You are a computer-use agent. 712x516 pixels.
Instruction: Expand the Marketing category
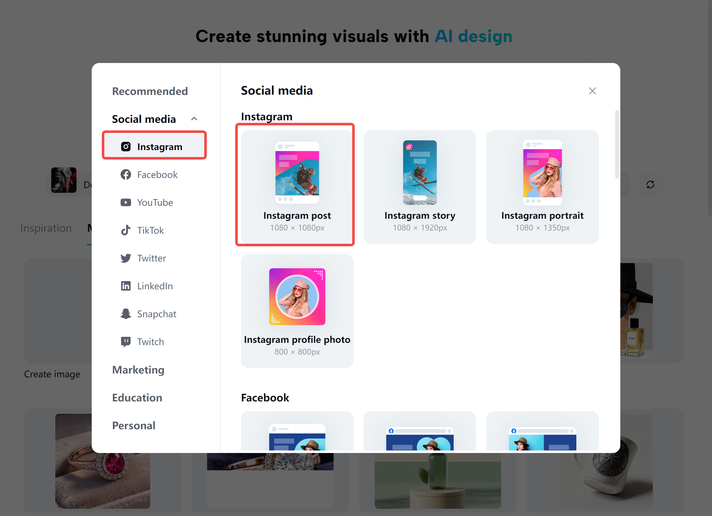pos(138,370)
